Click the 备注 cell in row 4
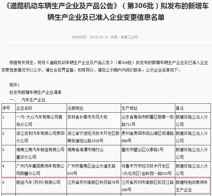Viewport: 212px width, 196px height. click(193, 170)
